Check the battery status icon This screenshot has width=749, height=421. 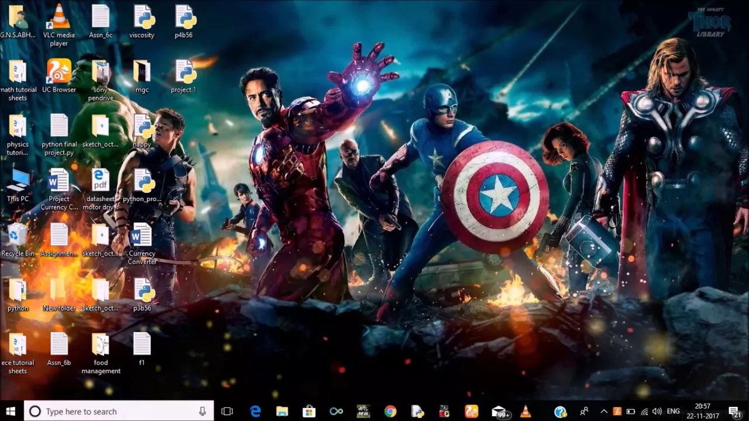(631, 412)
